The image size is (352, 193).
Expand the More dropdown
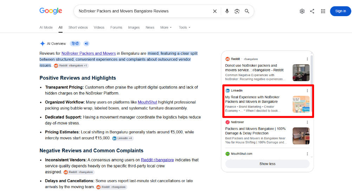(x=166, y=27)
